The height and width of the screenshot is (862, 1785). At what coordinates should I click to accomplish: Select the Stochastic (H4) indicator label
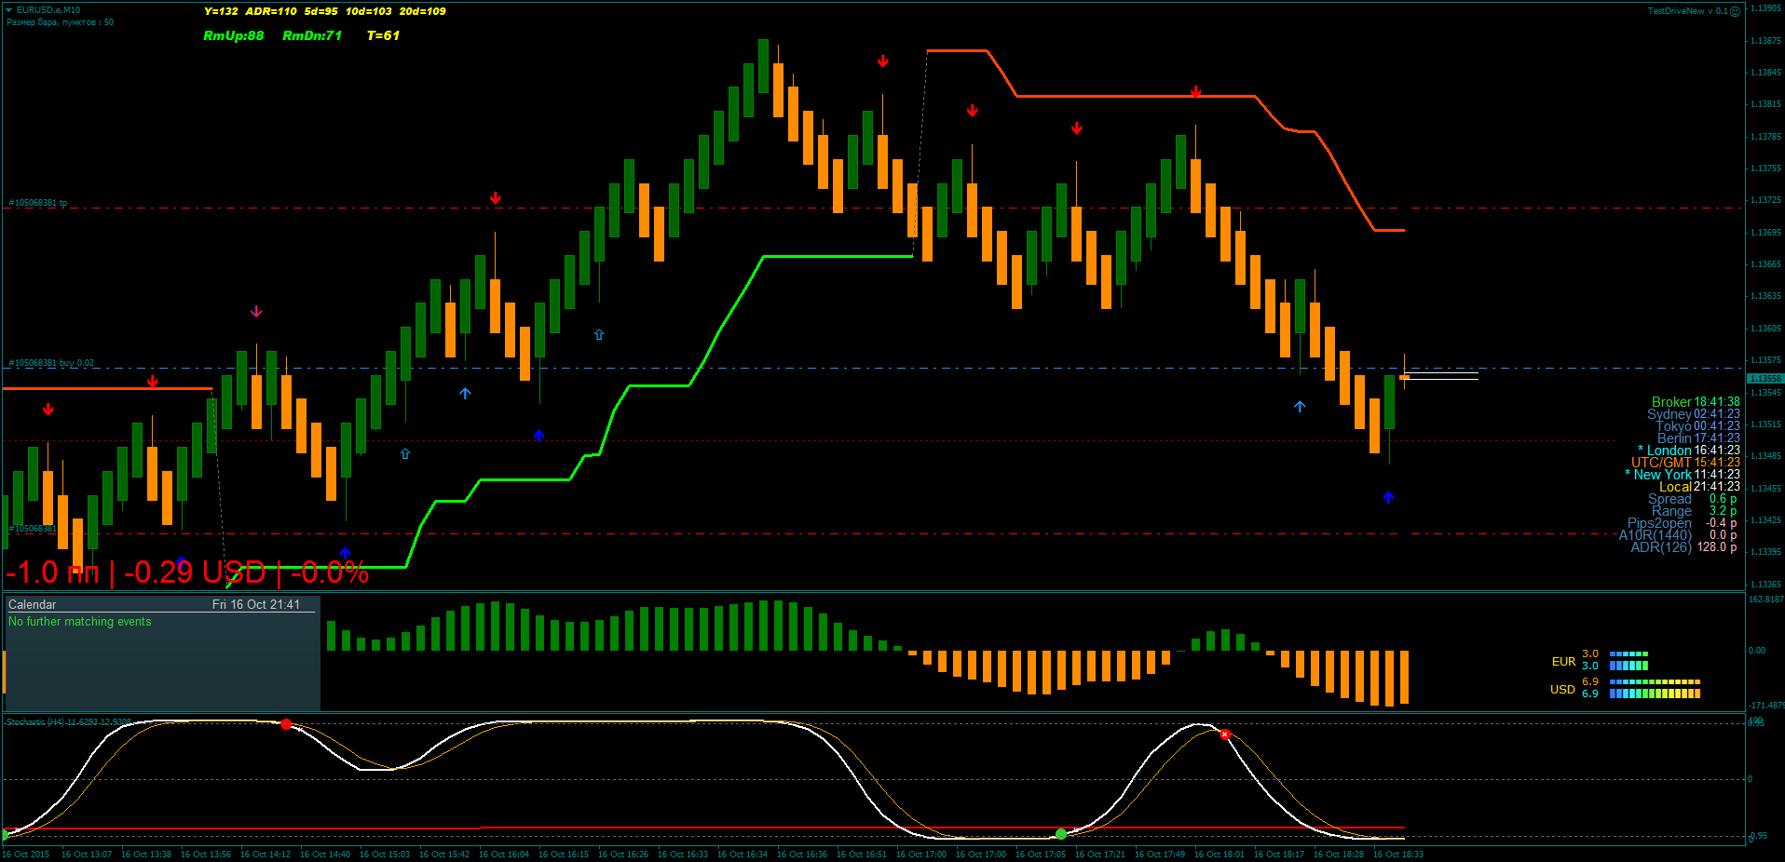68,722
